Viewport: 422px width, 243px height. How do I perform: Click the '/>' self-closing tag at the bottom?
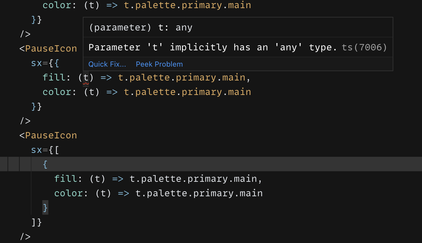[25, 237]
